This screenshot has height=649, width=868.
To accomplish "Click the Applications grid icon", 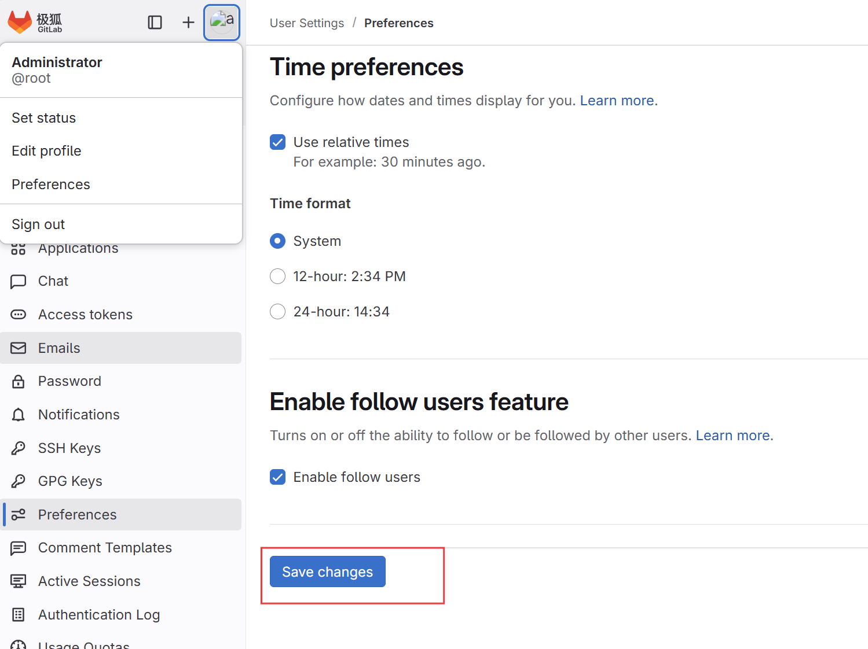I will click(19, 249).
